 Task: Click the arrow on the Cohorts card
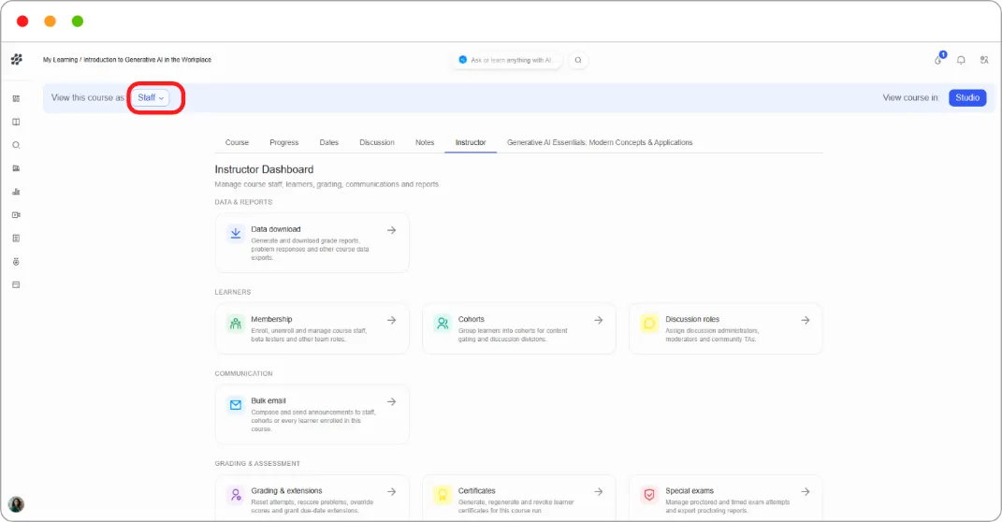[599, 320]
